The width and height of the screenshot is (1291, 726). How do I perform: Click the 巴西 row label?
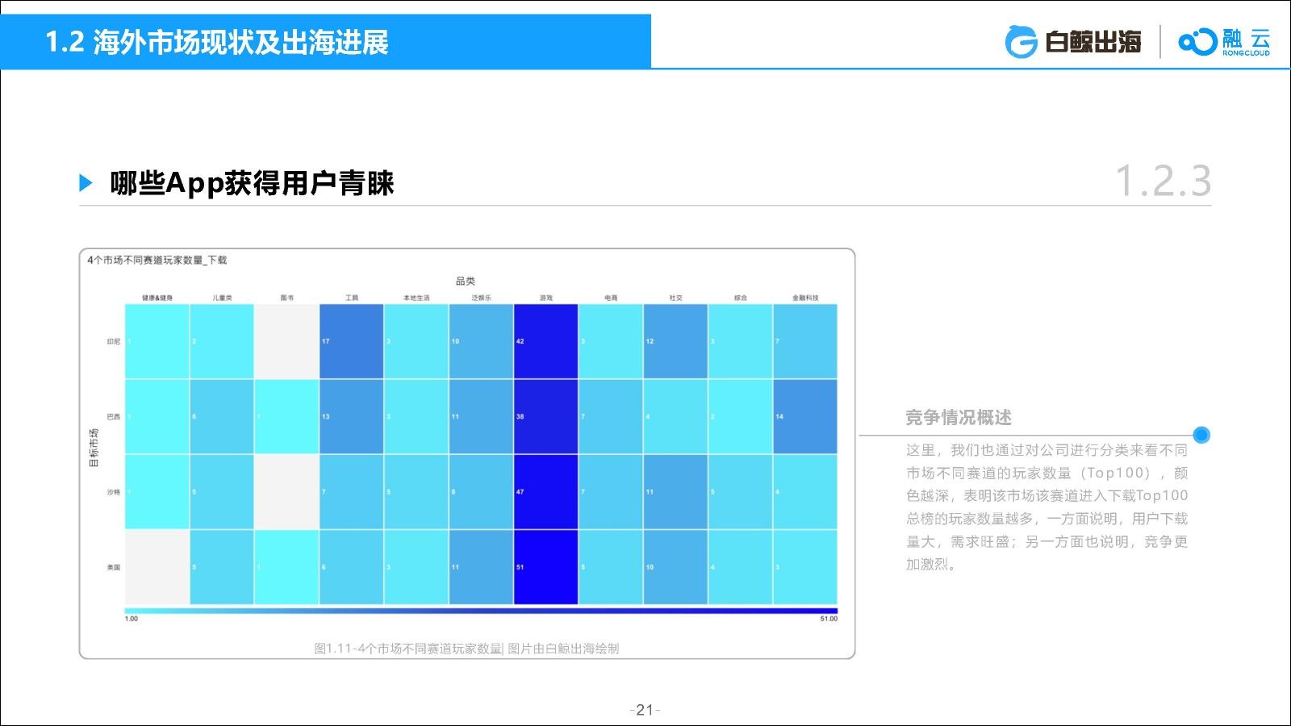pyautogui.click(x=114, y=416)
